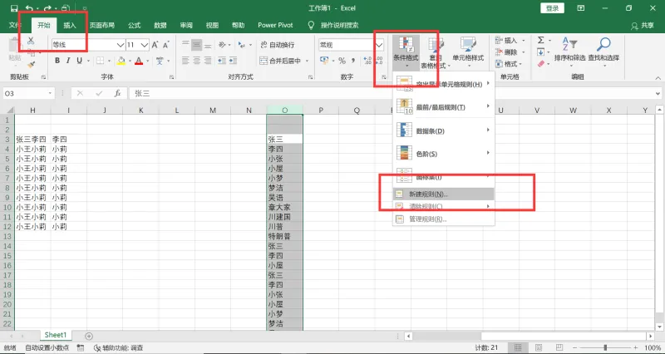The width and height of the screenshot is (665, 354).
Task: Open 查找和选择 magnifier tool
Action: point(603,51)
